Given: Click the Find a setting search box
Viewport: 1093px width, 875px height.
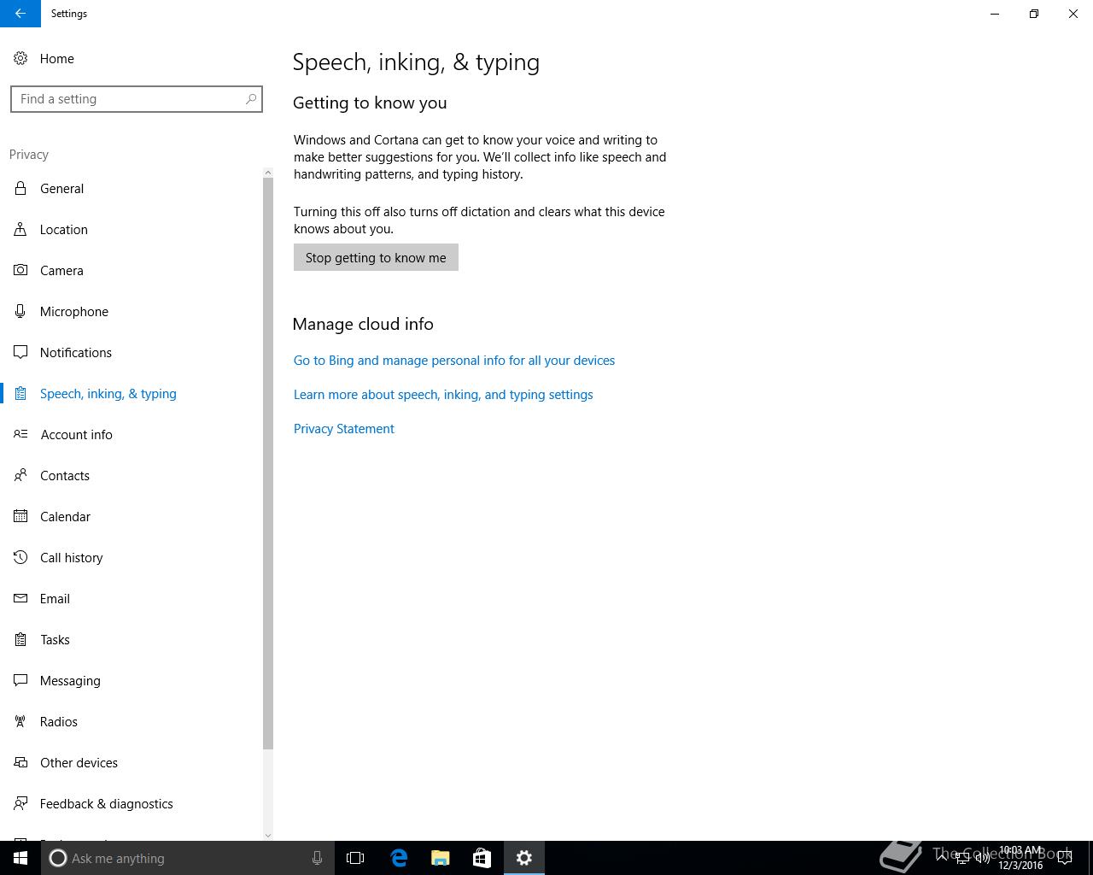Looking at the screenshot, I should [x=137, y=99].
